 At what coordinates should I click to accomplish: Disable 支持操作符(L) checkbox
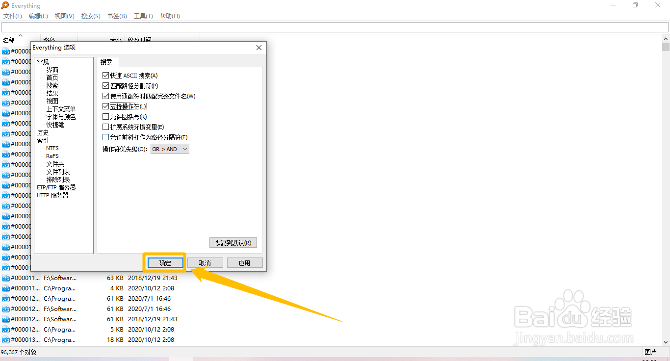click(105, 106)
